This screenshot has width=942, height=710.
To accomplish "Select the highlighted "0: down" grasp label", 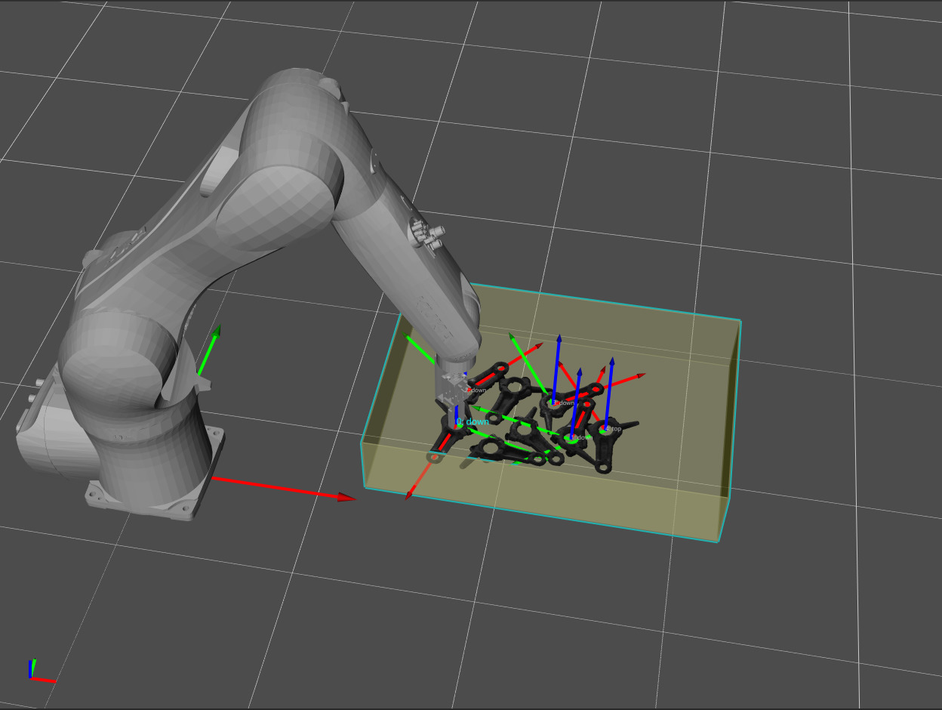I will [472, 421].
